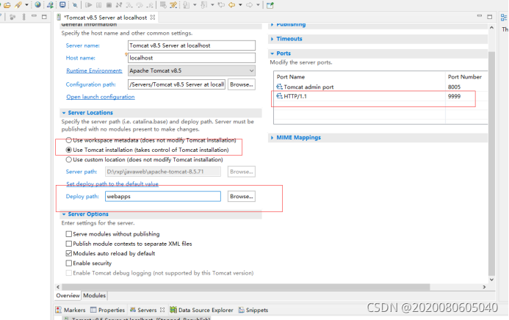Select the Servers view tab

(x=143, y=310)
